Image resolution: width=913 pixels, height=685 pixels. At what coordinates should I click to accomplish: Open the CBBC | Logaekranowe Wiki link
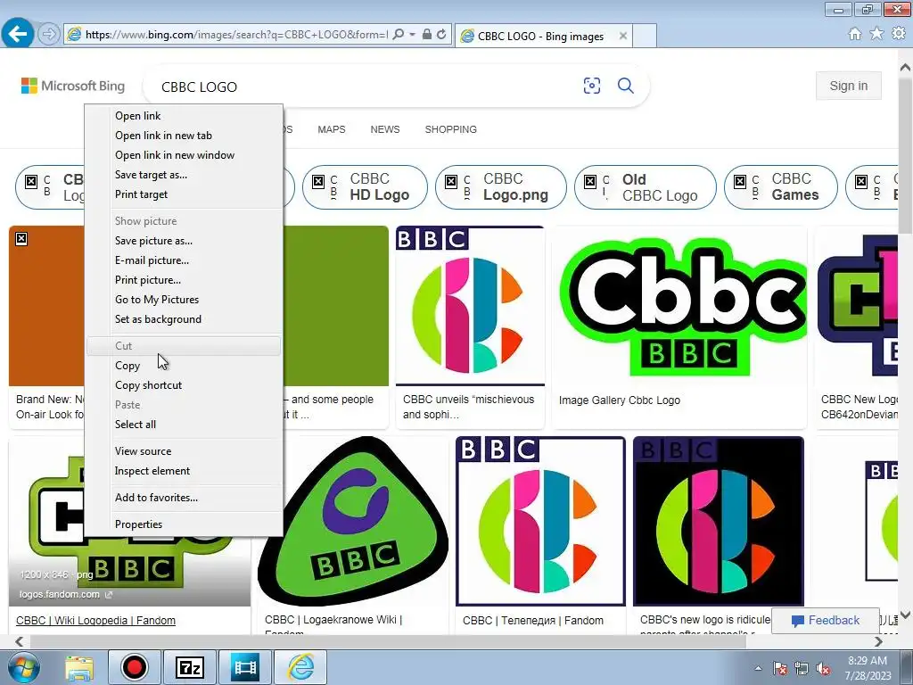(x=333, y=621)
